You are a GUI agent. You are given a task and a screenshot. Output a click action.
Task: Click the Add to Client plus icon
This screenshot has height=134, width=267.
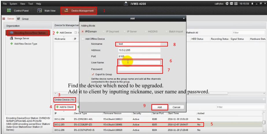[x=58, y=107]
